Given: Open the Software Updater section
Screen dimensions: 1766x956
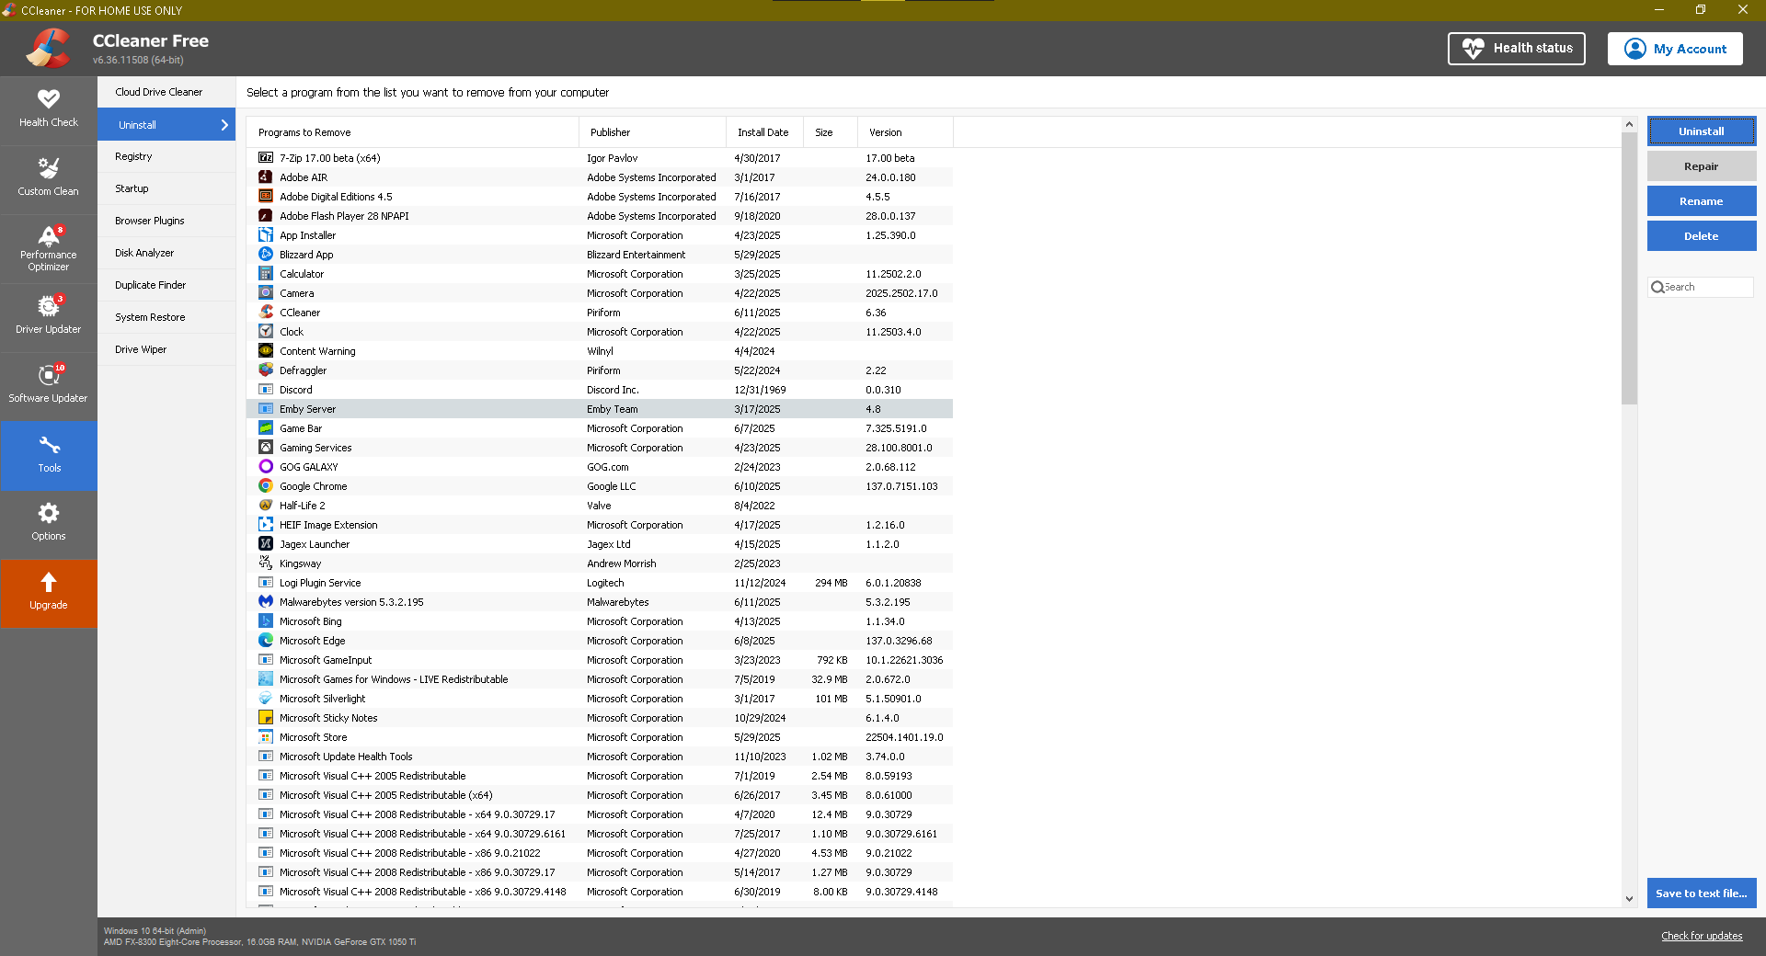Looking at the screenshot, I should 49,385.
